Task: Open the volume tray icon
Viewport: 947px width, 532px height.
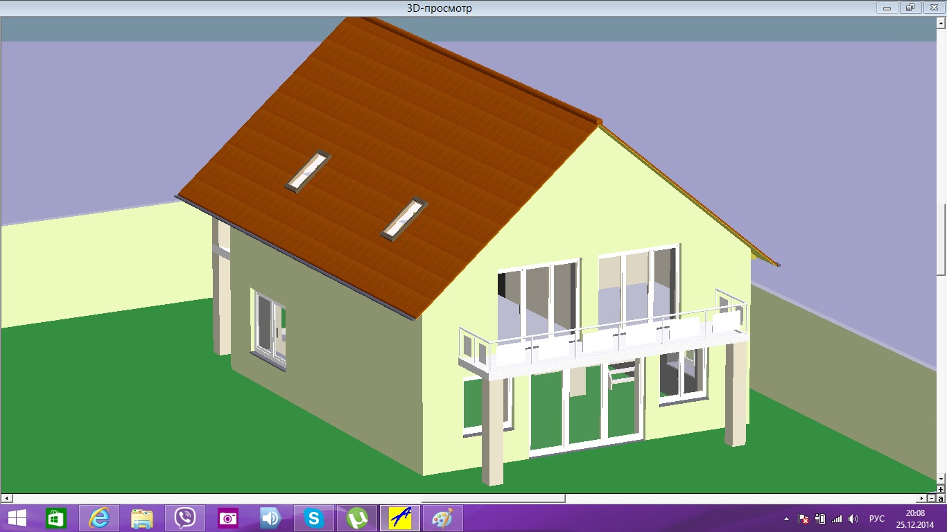Action: 854,519
